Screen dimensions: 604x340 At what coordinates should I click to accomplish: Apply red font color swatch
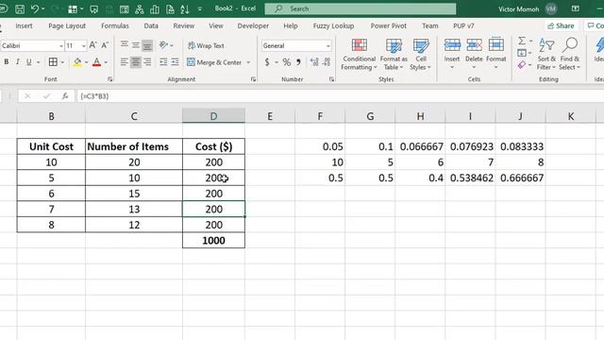coord(96,62)
